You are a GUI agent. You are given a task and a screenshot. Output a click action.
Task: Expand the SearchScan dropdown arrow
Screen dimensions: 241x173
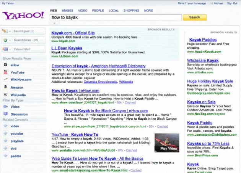pyautogui.click(x=10, y=40)
